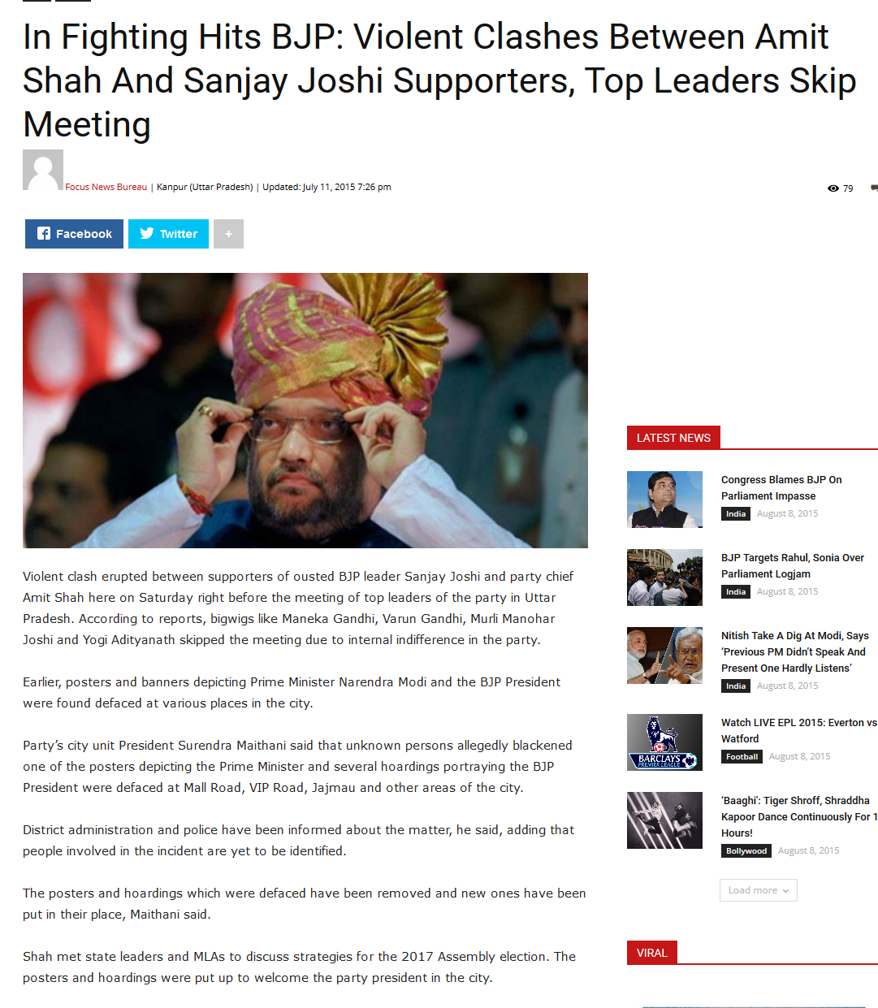Click the eye views counter icon
878x1008 pixels.
coord(833,188)
